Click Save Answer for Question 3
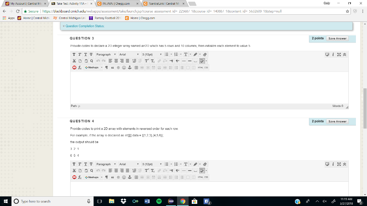The image size is (367, 206). (x=337, y=38)
